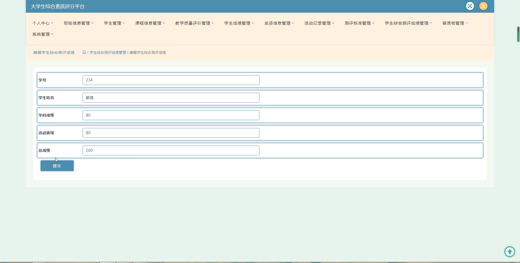This screenshot has width=520, height=263.
Task: Click the home icon in breadcrumb
Action: click(x=84, y=52)
